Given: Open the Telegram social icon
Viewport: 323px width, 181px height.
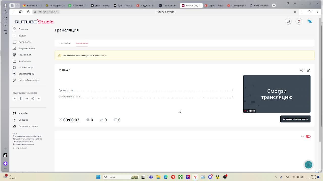Looking at the screenshot, I should 27,99.
